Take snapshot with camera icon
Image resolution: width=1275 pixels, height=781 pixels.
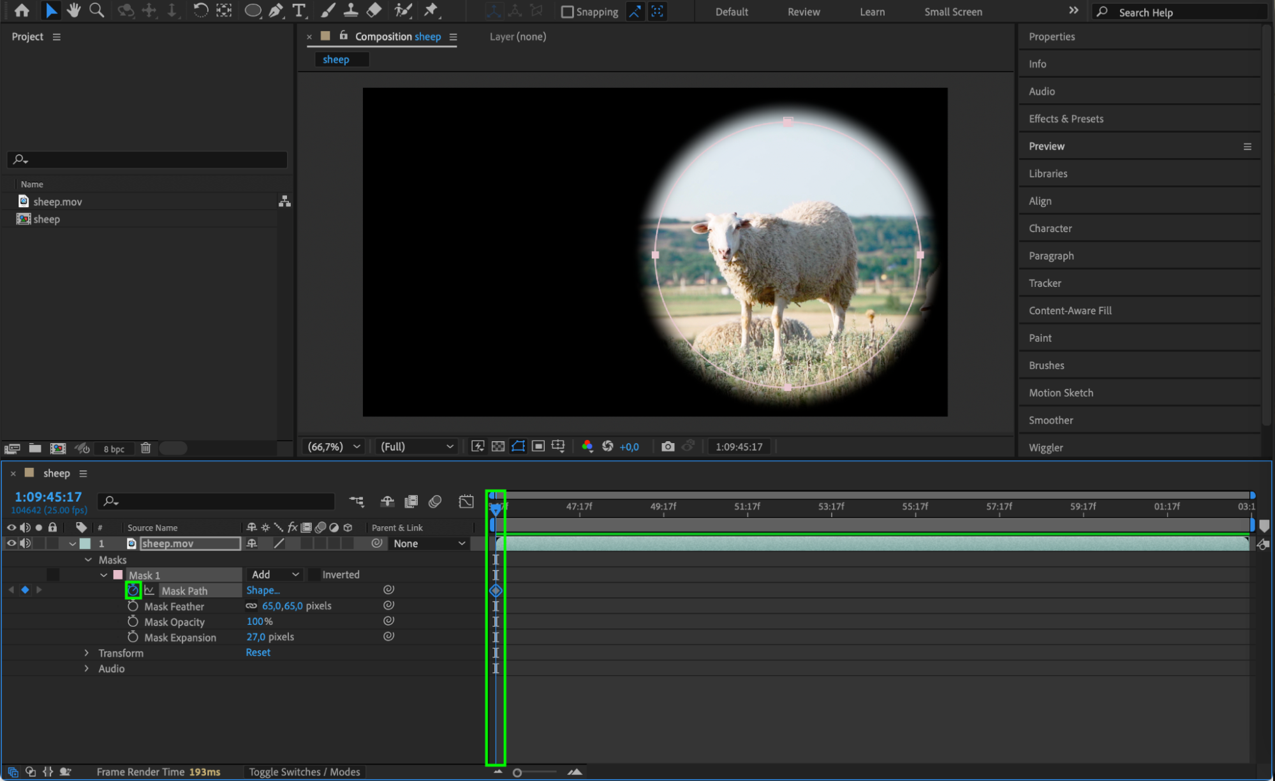[x=667, y=446]
